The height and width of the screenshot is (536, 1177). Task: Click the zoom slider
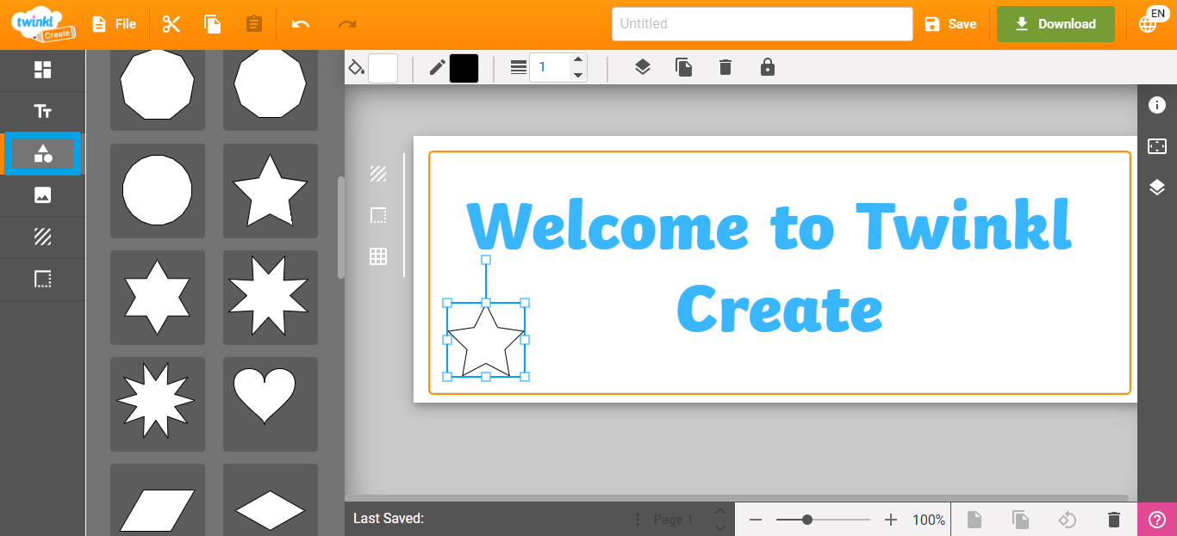coord(823,520)
